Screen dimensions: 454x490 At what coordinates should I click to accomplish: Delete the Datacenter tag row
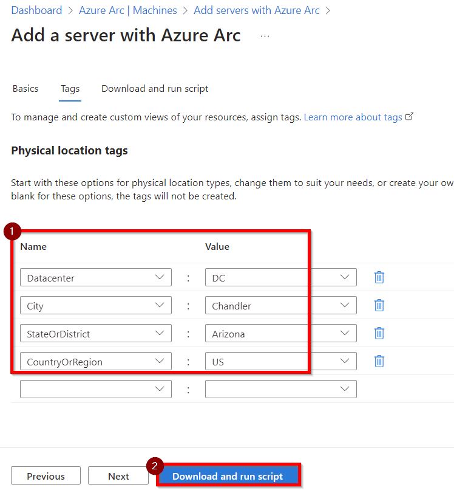[379, 277]
